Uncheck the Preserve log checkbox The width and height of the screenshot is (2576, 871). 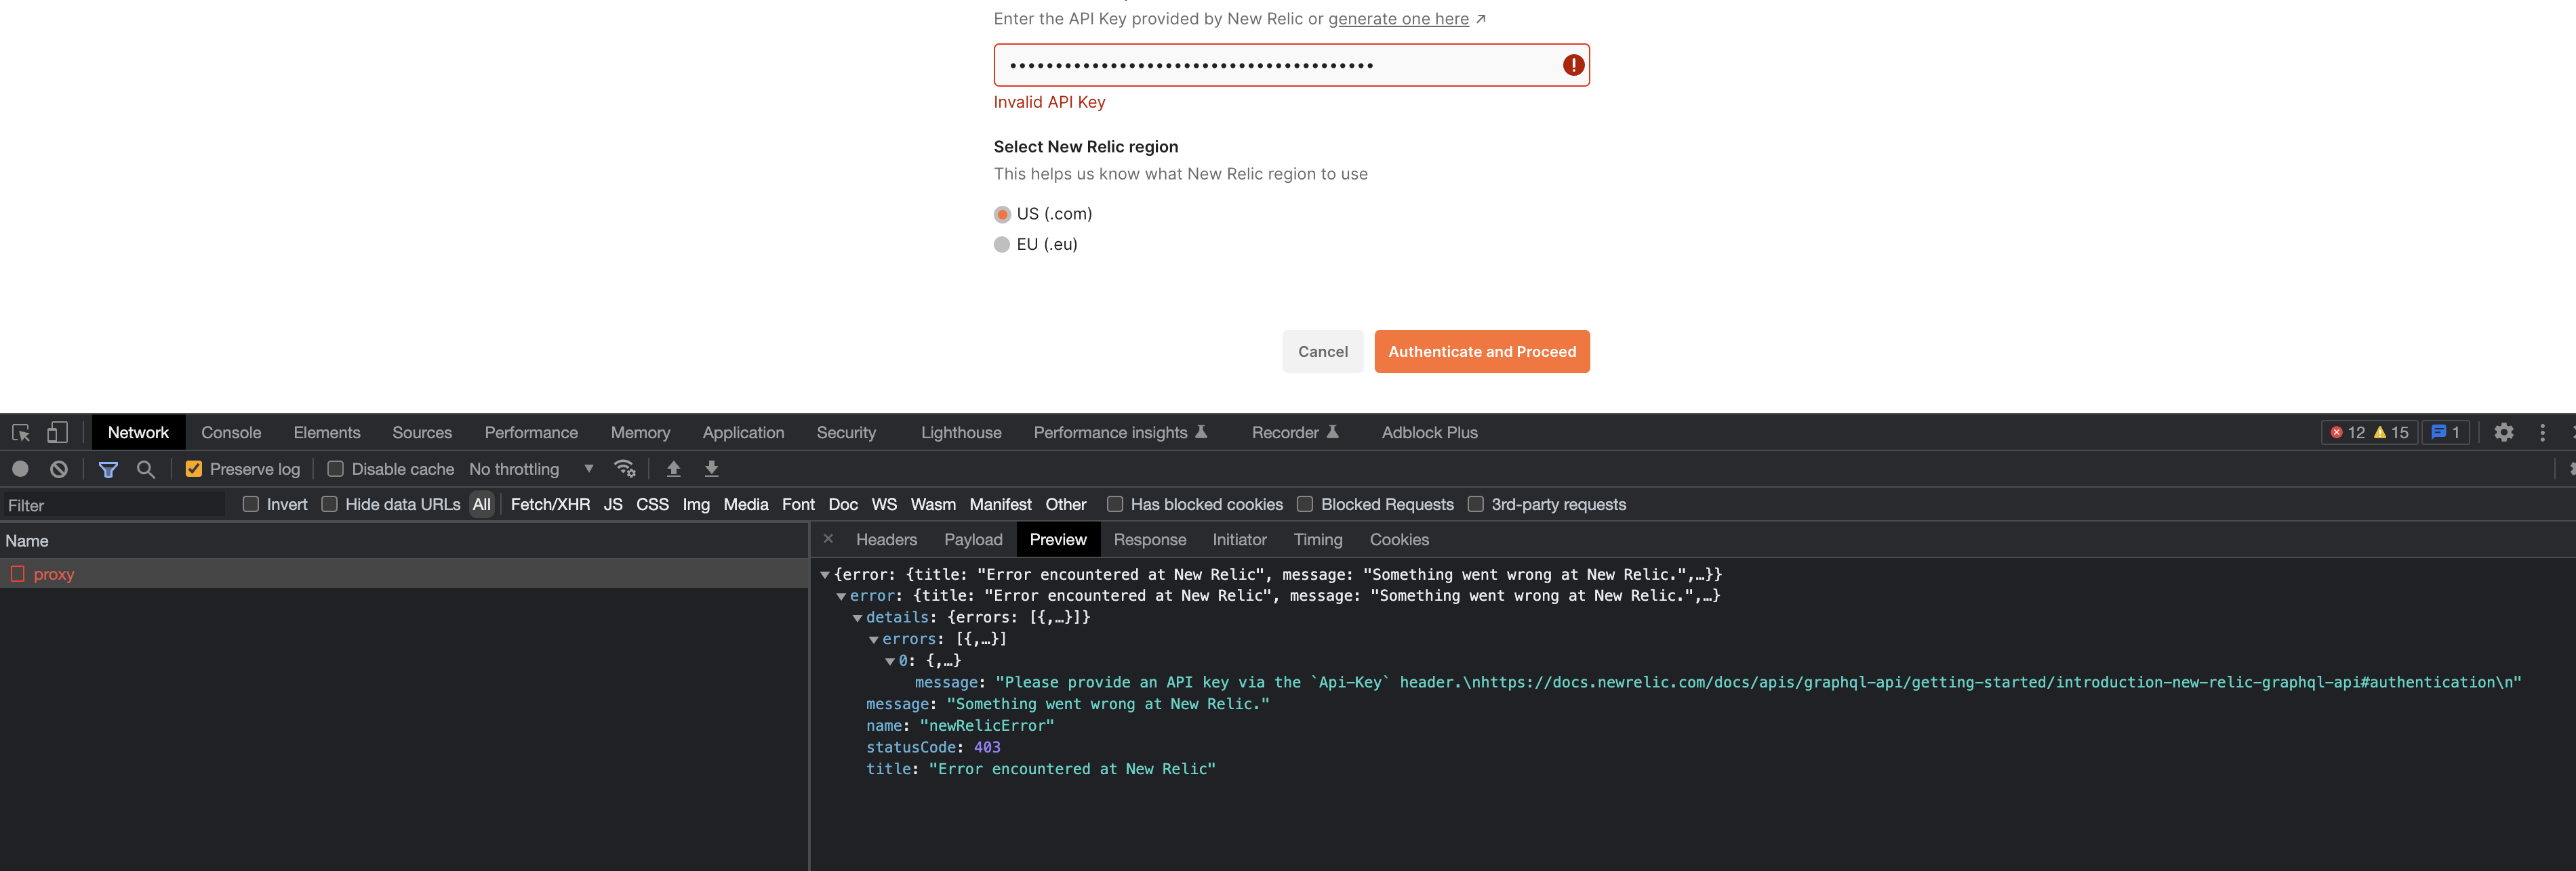pos(193,467)
